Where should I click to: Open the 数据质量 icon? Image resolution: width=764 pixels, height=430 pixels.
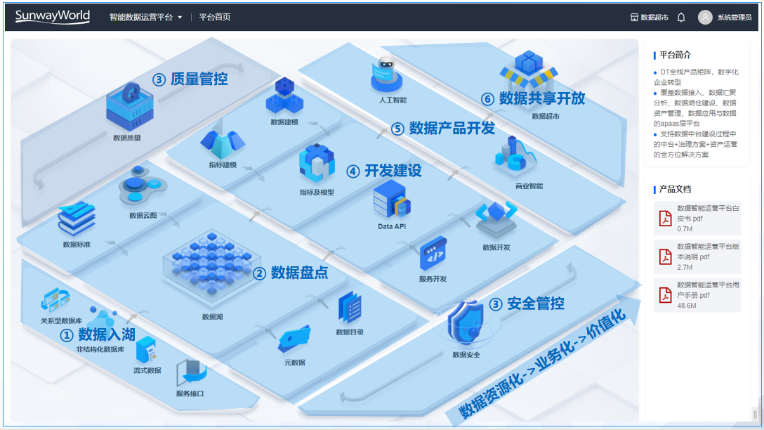coord(127,107)
